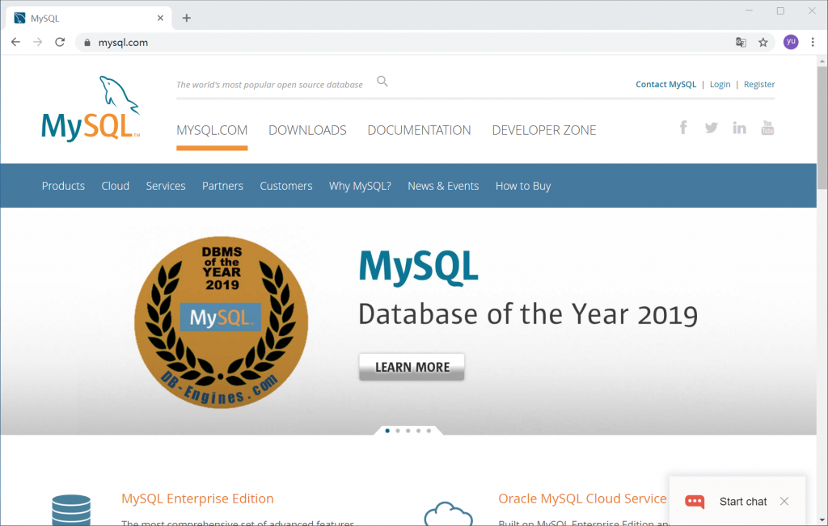Viewport: 828px width, 526px height.
Task: Click the Google Translate icon in address bar
Action: [741, 43]
